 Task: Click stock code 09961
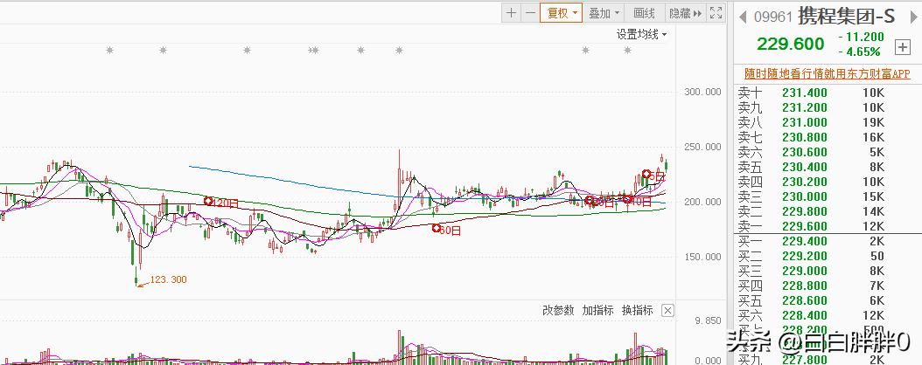[x=774, y=17]
